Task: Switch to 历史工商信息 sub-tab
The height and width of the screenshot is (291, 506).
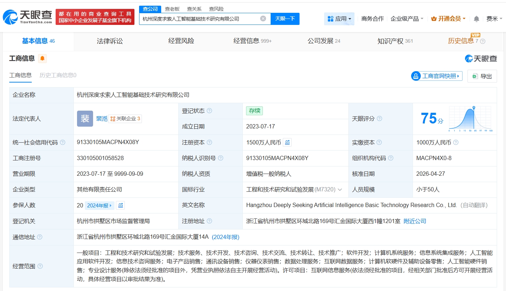Action: tap(58, 75)
